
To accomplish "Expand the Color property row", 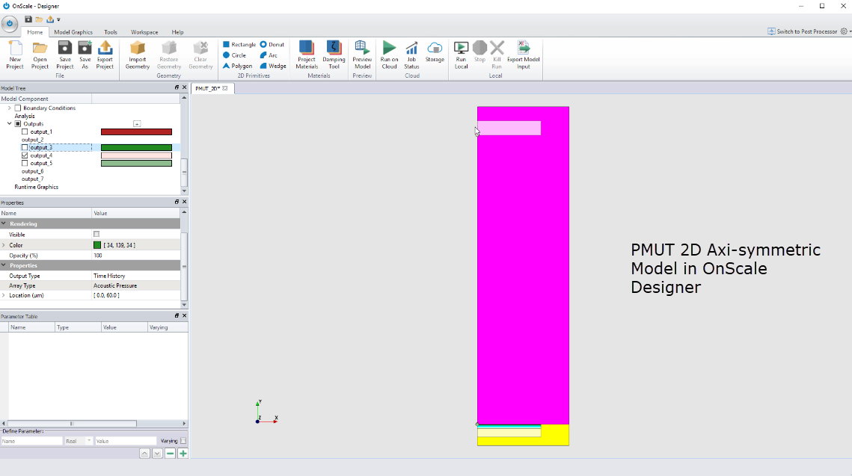I will point(4,245).
